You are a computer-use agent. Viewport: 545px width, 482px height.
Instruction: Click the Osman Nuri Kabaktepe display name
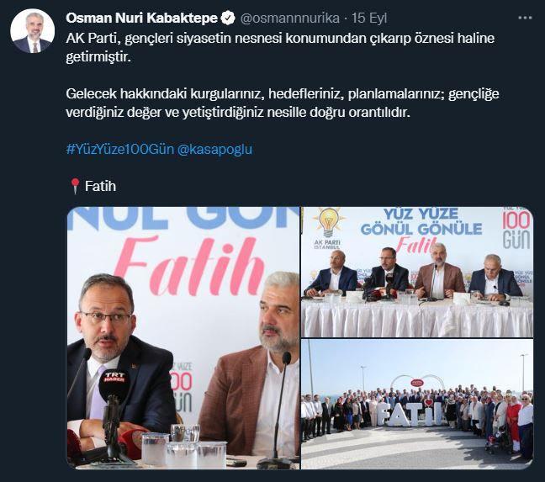pos(142,18)
